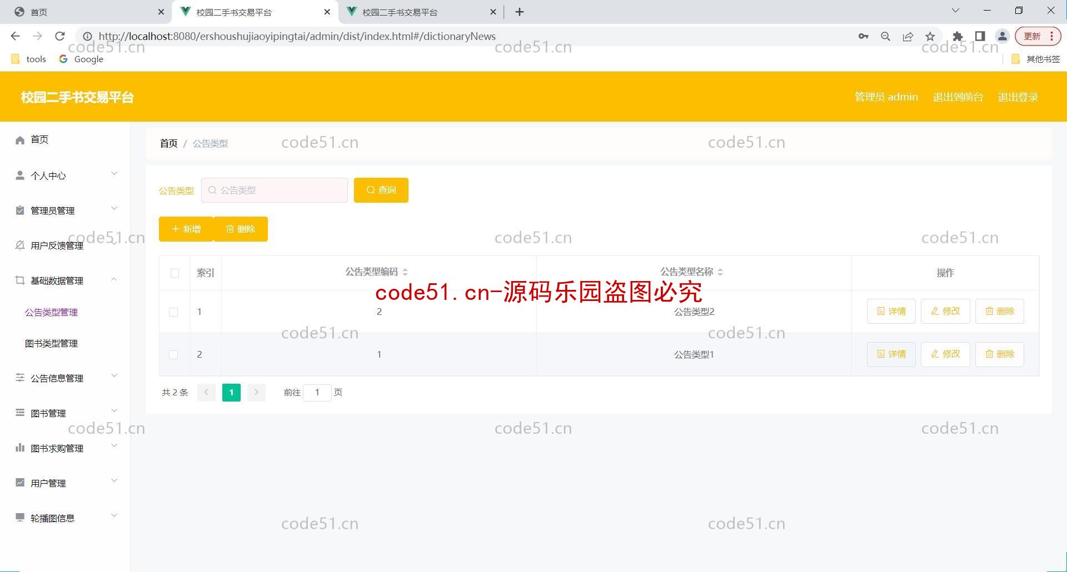
Task: Click 退出到前台 in the header
Action: pos(958,97)
